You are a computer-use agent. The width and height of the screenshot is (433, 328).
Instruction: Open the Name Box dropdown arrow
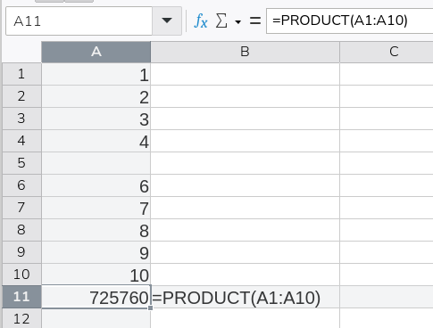click(167, 20)
